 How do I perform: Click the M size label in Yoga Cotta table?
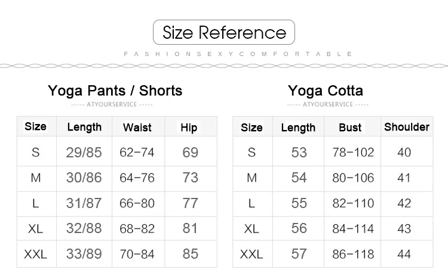tap(251, 178)
